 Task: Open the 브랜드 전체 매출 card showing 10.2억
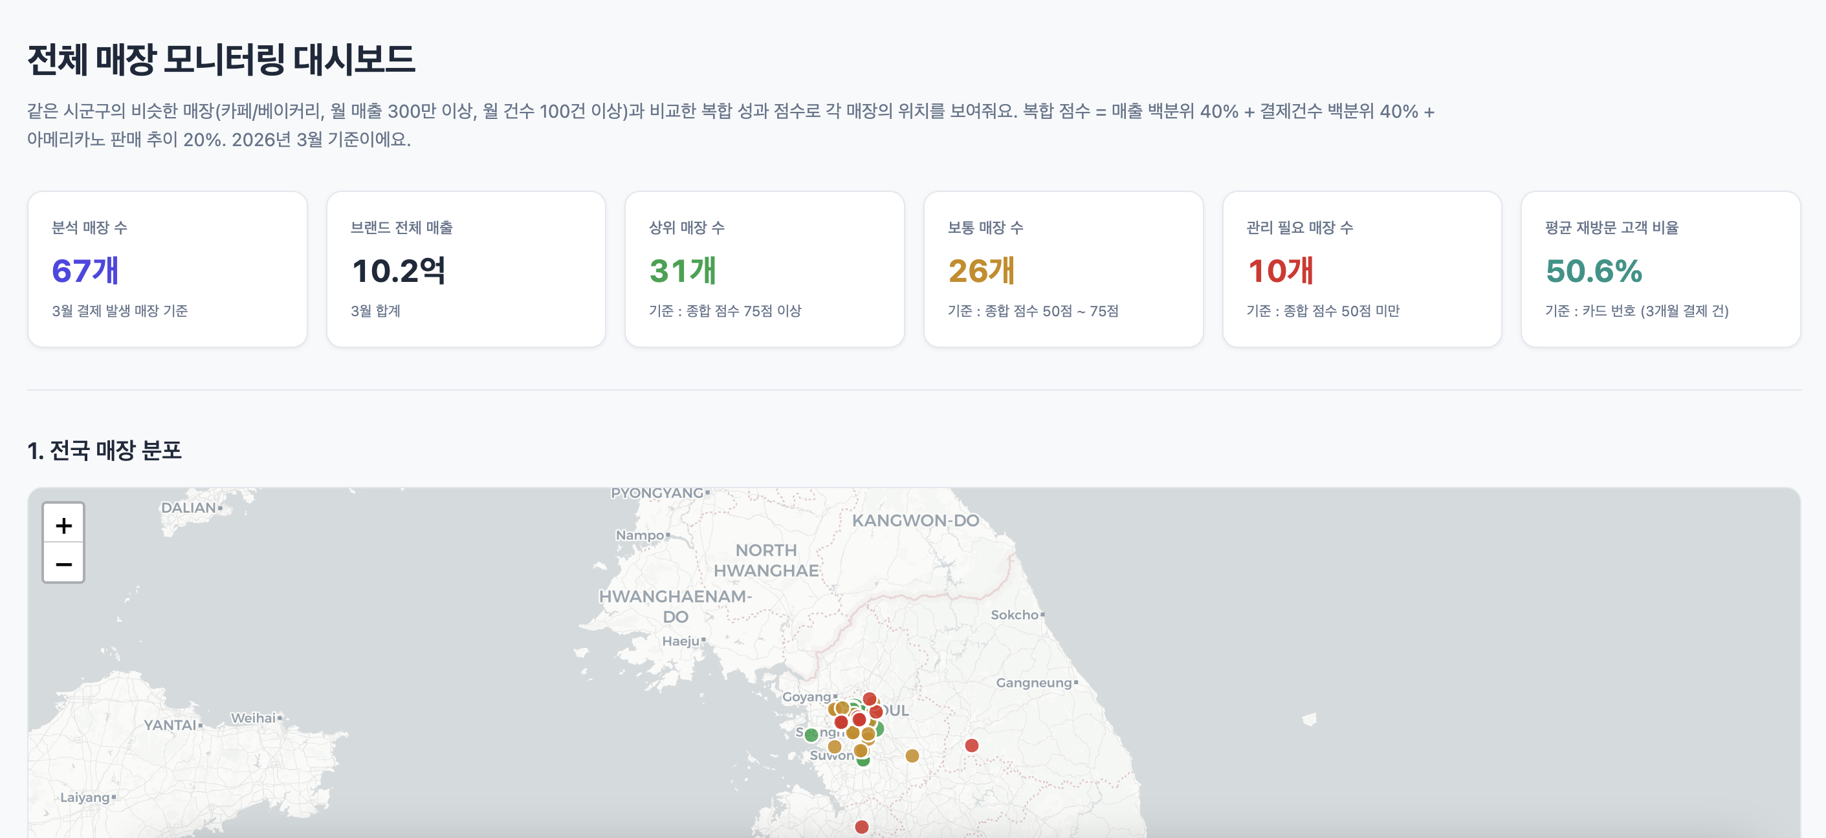(x=466, y=269)
